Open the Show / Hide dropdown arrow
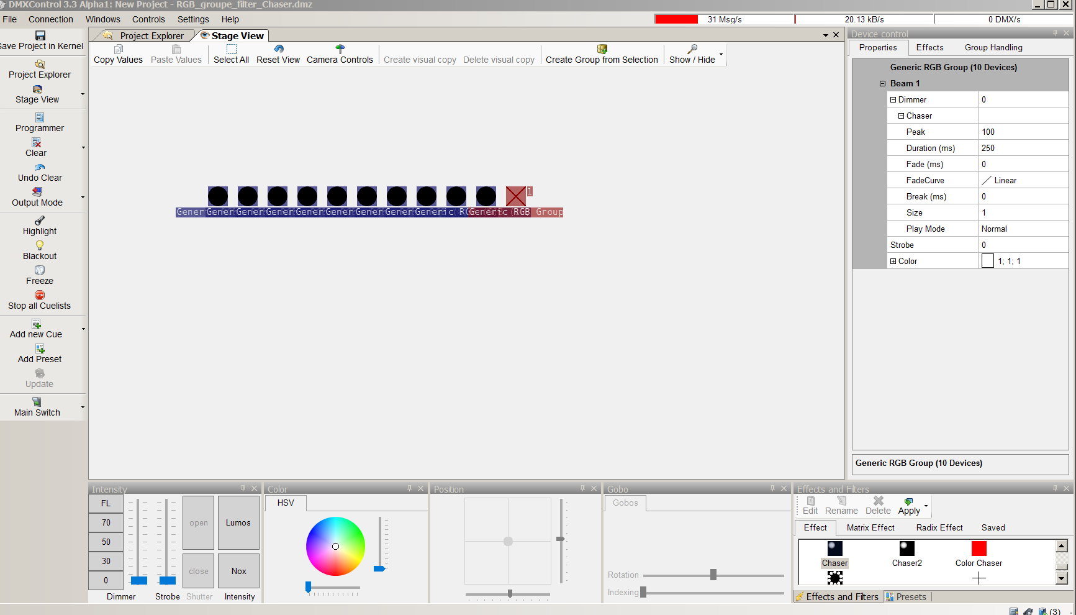 721,55
